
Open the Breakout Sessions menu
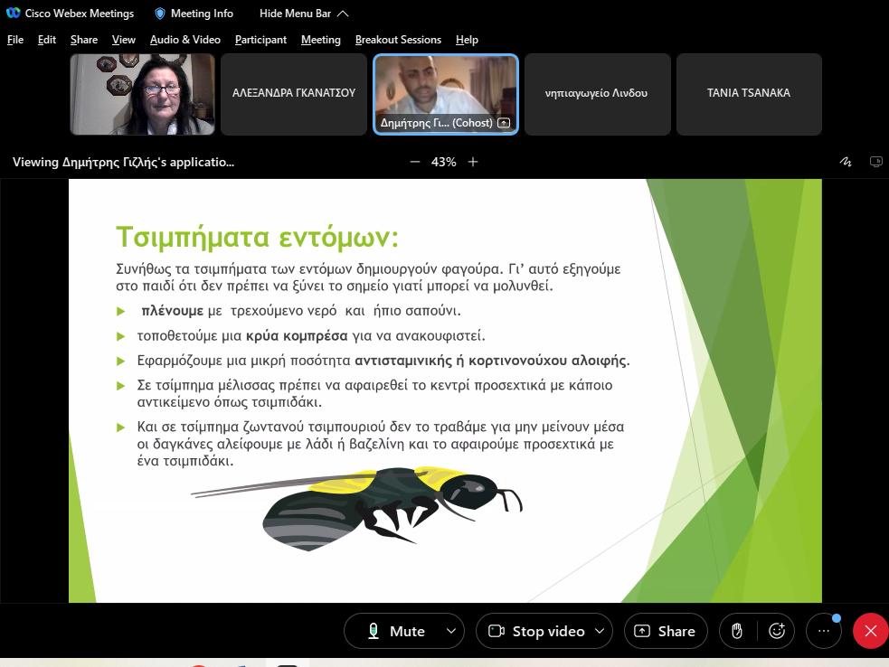[398, 40]
